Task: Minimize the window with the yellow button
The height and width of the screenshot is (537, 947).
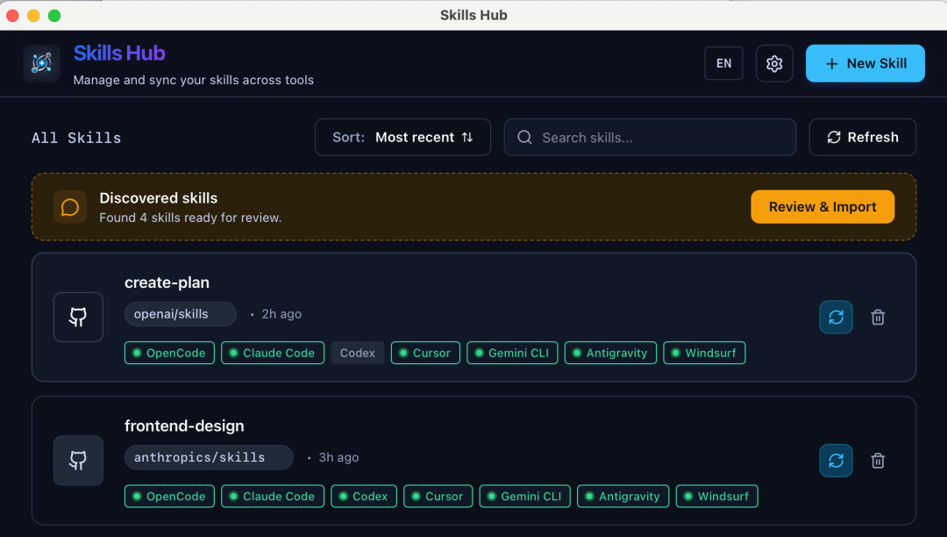Action: pyautogui.click(x=34, y=15)
